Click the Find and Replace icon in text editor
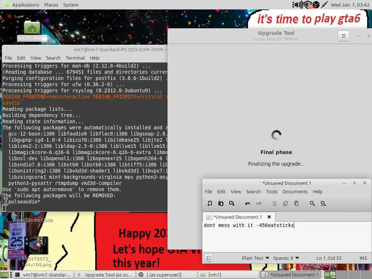Viewport: 372px width, 279px height. point(323,203)
